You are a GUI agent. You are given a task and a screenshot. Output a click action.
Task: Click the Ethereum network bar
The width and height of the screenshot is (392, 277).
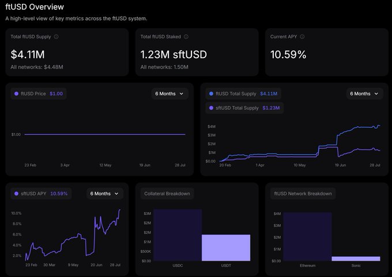click(x=307, y=237)
